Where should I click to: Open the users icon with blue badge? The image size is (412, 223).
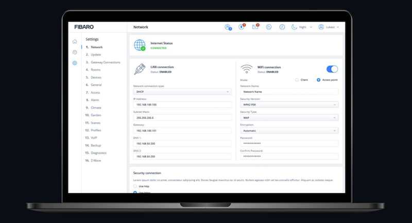228,27
